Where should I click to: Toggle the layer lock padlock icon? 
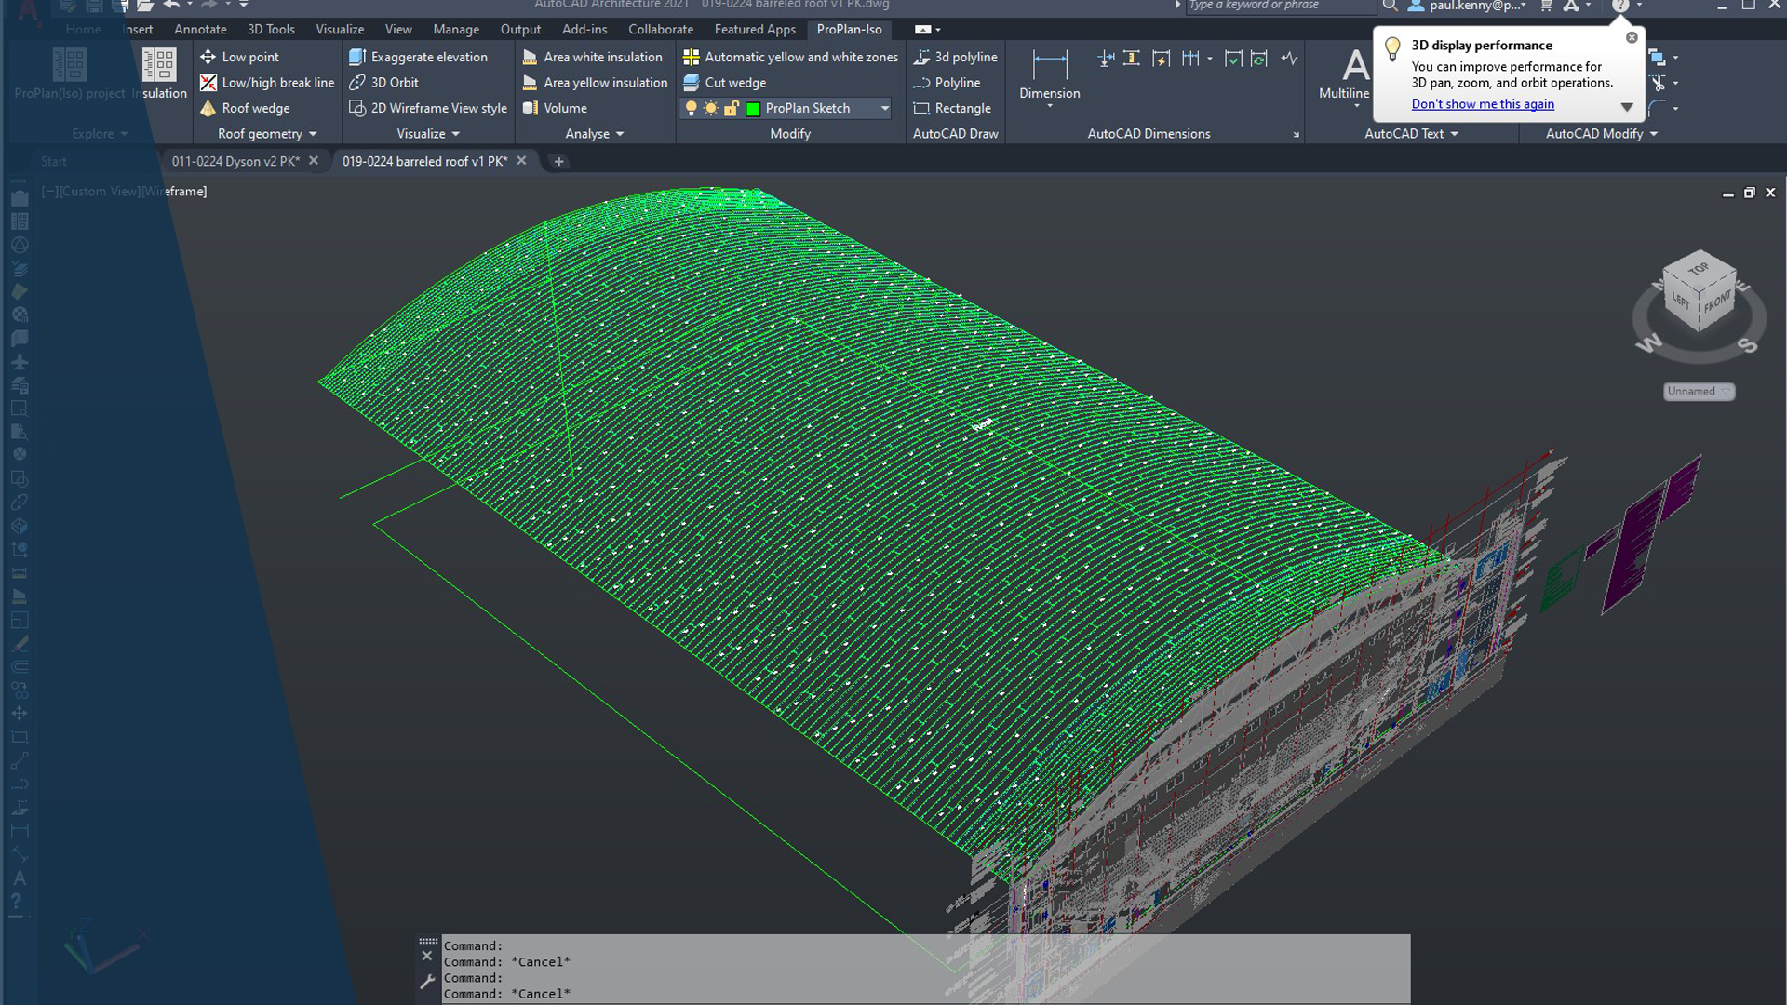click(x=732, y=108)
